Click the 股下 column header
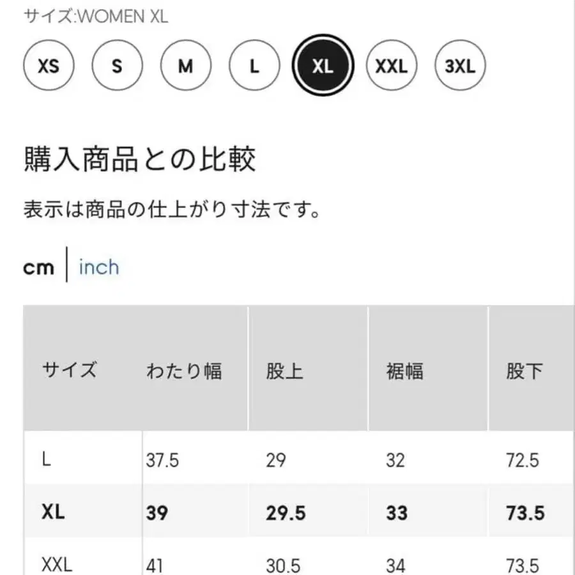This screenshot has height=575, width=575. click(x=524, y=369)
